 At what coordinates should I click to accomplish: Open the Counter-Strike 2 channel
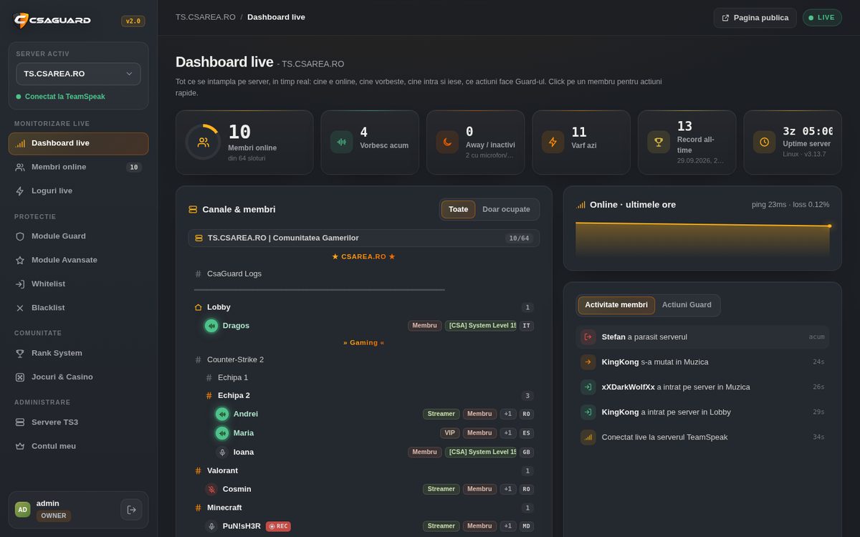point(364,360)
